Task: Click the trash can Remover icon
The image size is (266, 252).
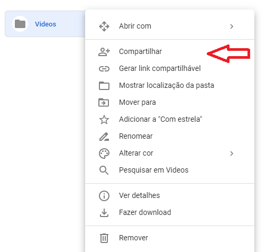Action: [x=104, y=238]
